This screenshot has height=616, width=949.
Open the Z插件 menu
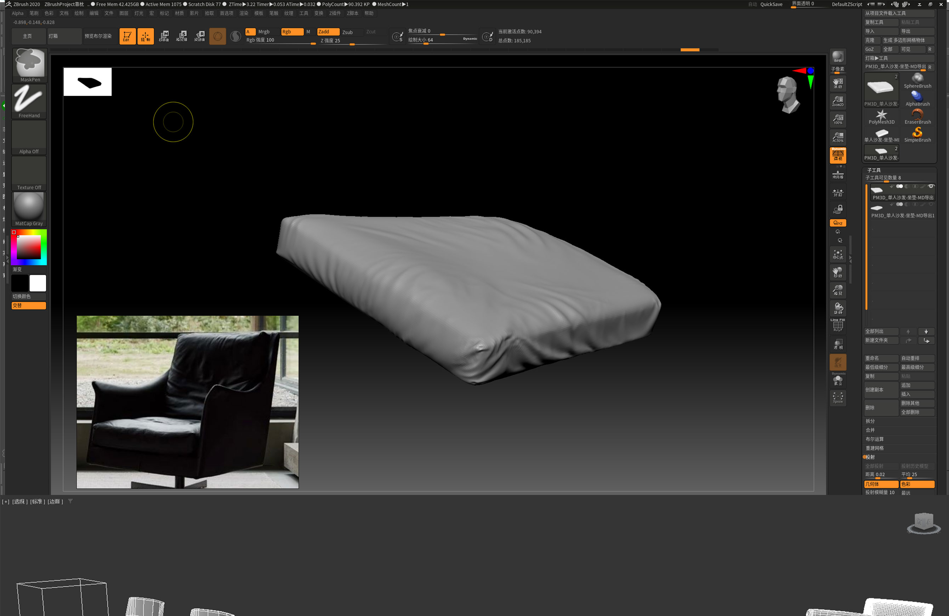click(x=335, y=13)
